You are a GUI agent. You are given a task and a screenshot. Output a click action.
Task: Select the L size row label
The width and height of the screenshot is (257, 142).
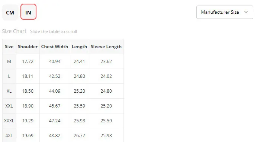pos(9,76)
